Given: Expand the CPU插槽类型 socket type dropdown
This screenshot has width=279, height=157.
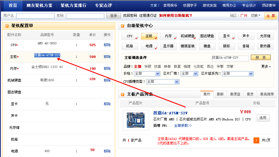Looking at the screenshot, I should (x=163, y=82).
